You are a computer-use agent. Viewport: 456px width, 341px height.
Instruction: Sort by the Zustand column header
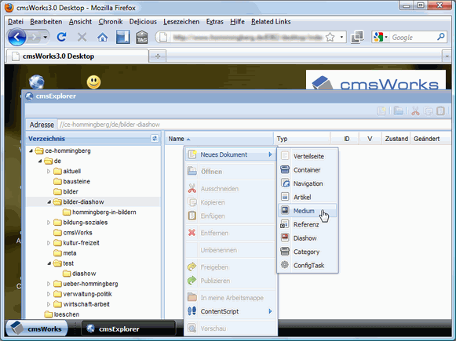tap(396, 139)
